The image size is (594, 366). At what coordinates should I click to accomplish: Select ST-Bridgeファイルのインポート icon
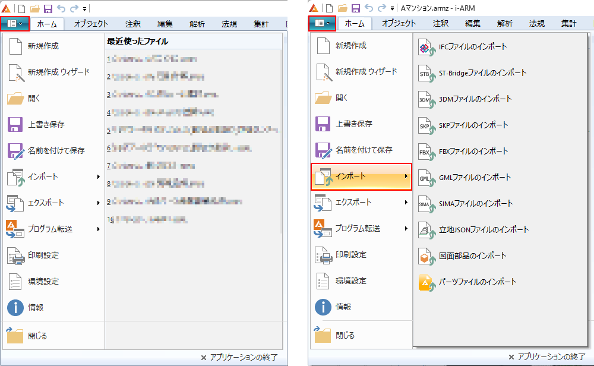[x=425, y=74]
